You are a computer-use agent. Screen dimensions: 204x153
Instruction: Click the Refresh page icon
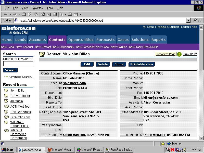pyautogui.click(x=30, y=14)
